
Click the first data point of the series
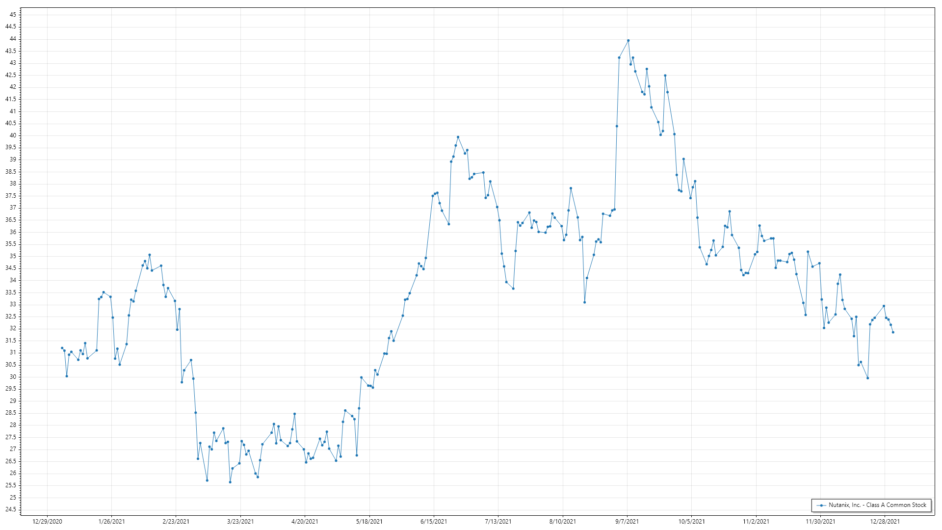(x=62, y=348)
